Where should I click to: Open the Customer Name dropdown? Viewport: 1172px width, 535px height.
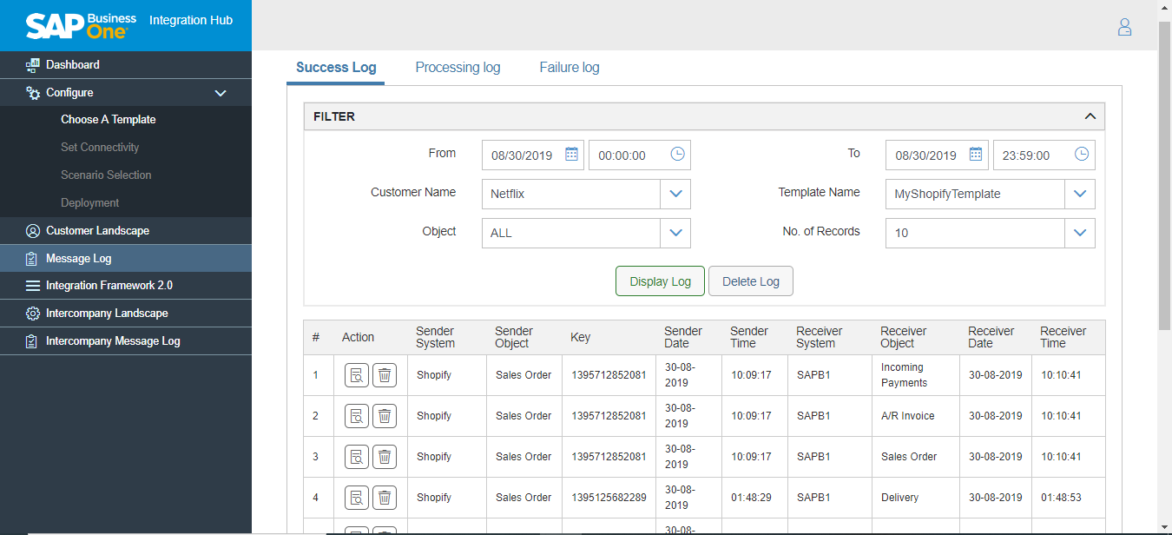pyautogui.click(x=675, y=194)
